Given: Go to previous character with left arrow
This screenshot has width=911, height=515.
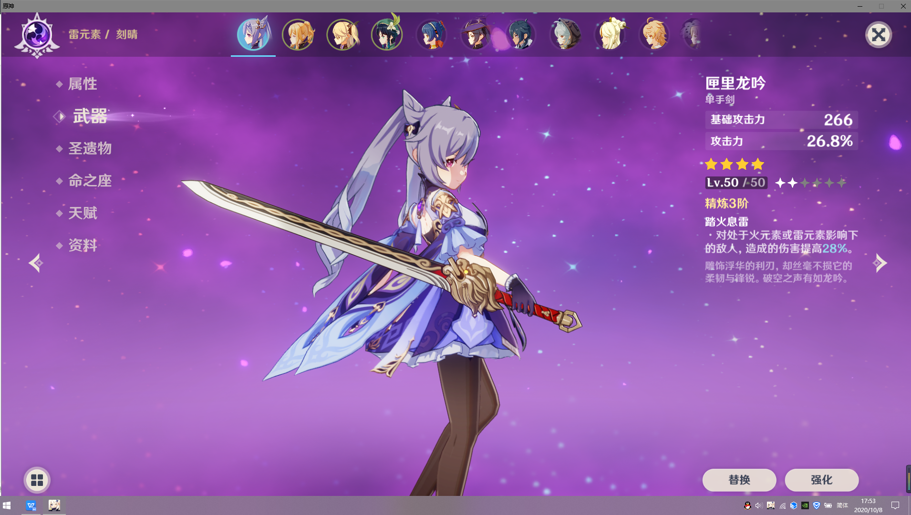Looking at the screenshot, I should point(36,263).
